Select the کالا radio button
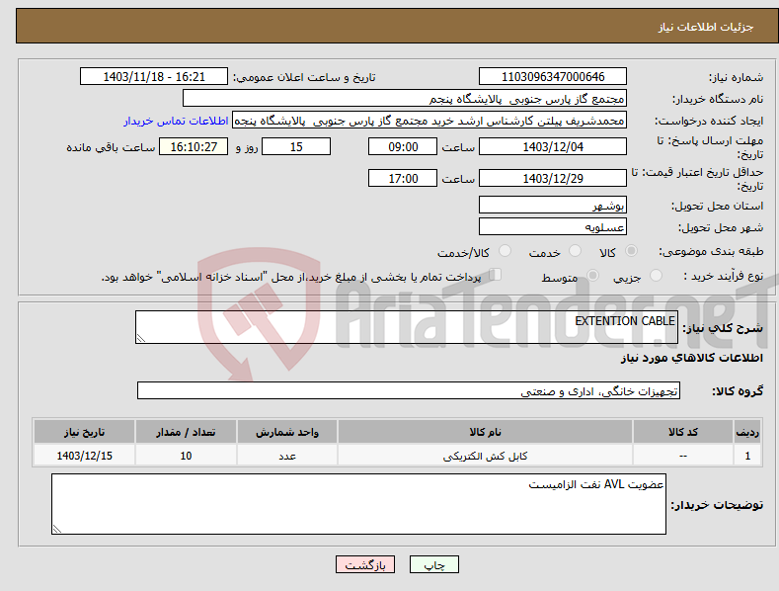779x591 pixels. (631, 251)
